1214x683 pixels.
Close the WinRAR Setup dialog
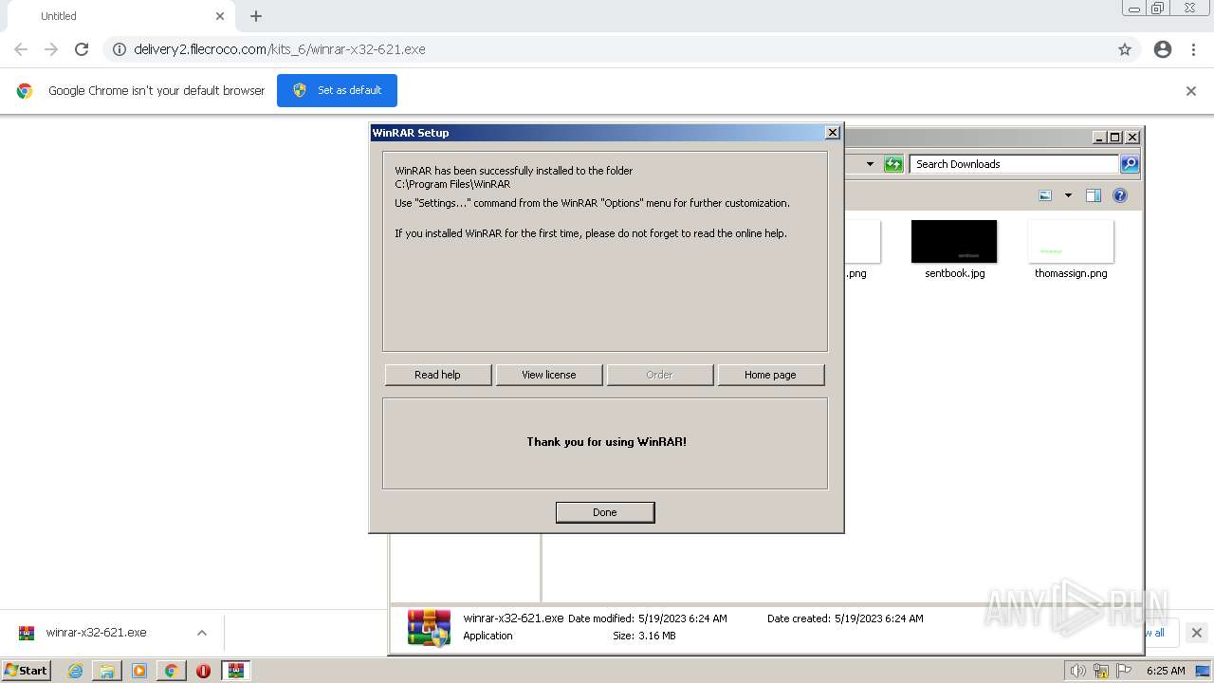[833, 133]
